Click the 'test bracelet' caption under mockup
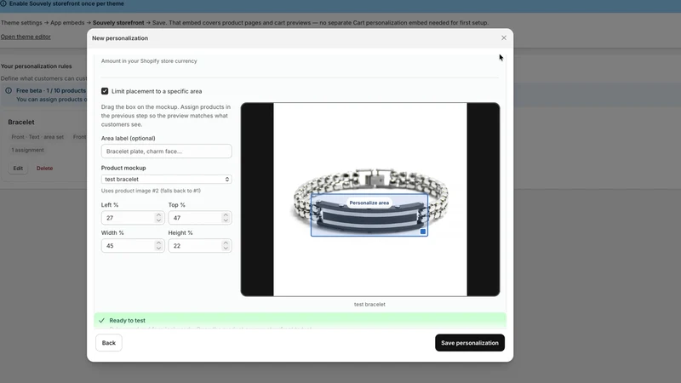The height and width of the screenshot is (383, 681). 369,305
